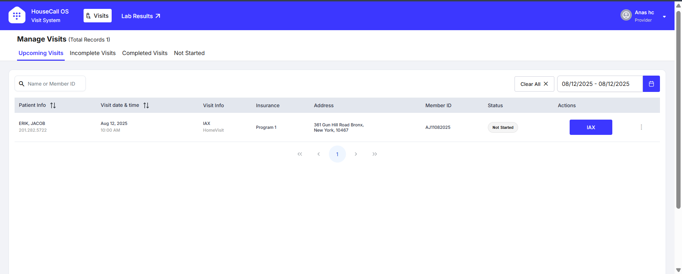Open the three-dot row actions menu
This screenshot has width=682, height=274.
click(641, 127)
